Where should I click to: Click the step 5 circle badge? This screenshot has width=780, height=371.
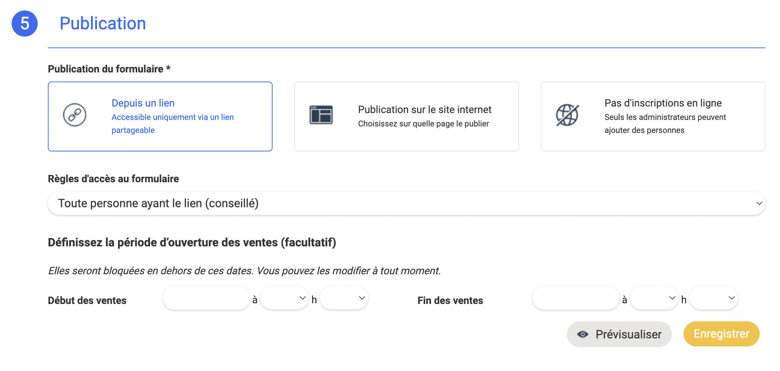25,24
